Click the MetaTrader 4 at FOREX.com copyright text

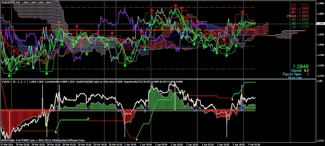(x=43, y=140)
